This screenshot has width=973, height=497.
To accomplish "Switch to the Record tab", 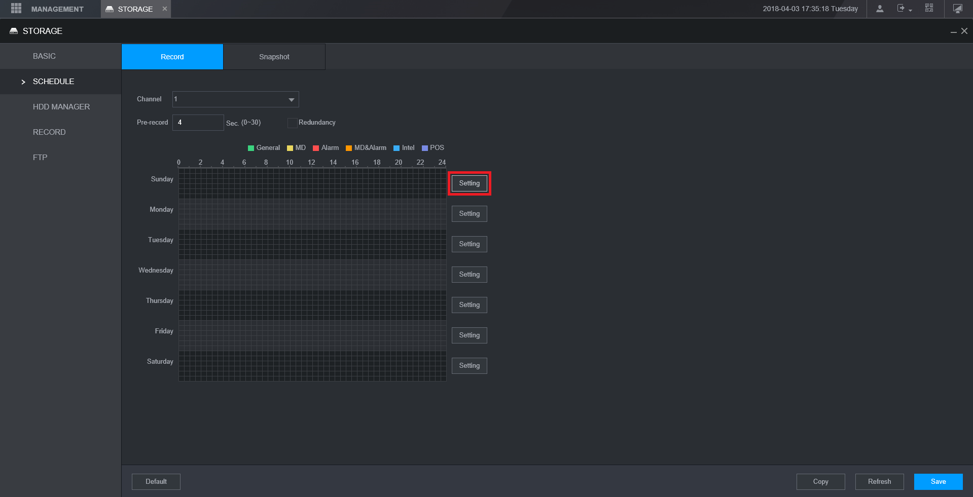I will pos(172,57).
